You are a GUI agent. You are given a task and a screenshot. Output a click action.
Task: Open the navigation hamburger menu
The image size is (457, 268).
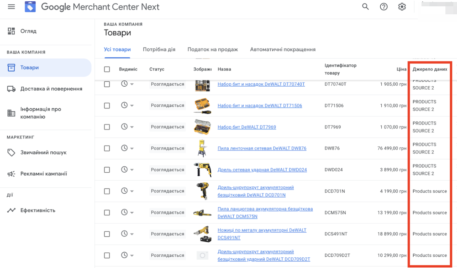(x=11, y=7)
